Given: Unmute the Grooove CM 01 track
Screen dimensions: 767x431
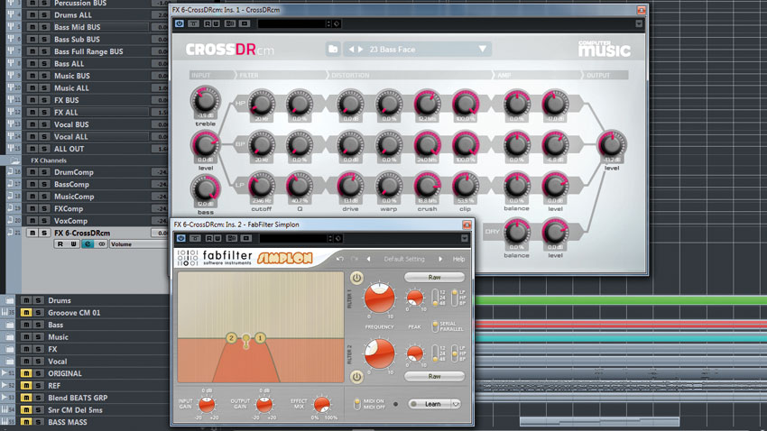Looking at the screenshot, I should pyautogui.click(x=26, y=313).
